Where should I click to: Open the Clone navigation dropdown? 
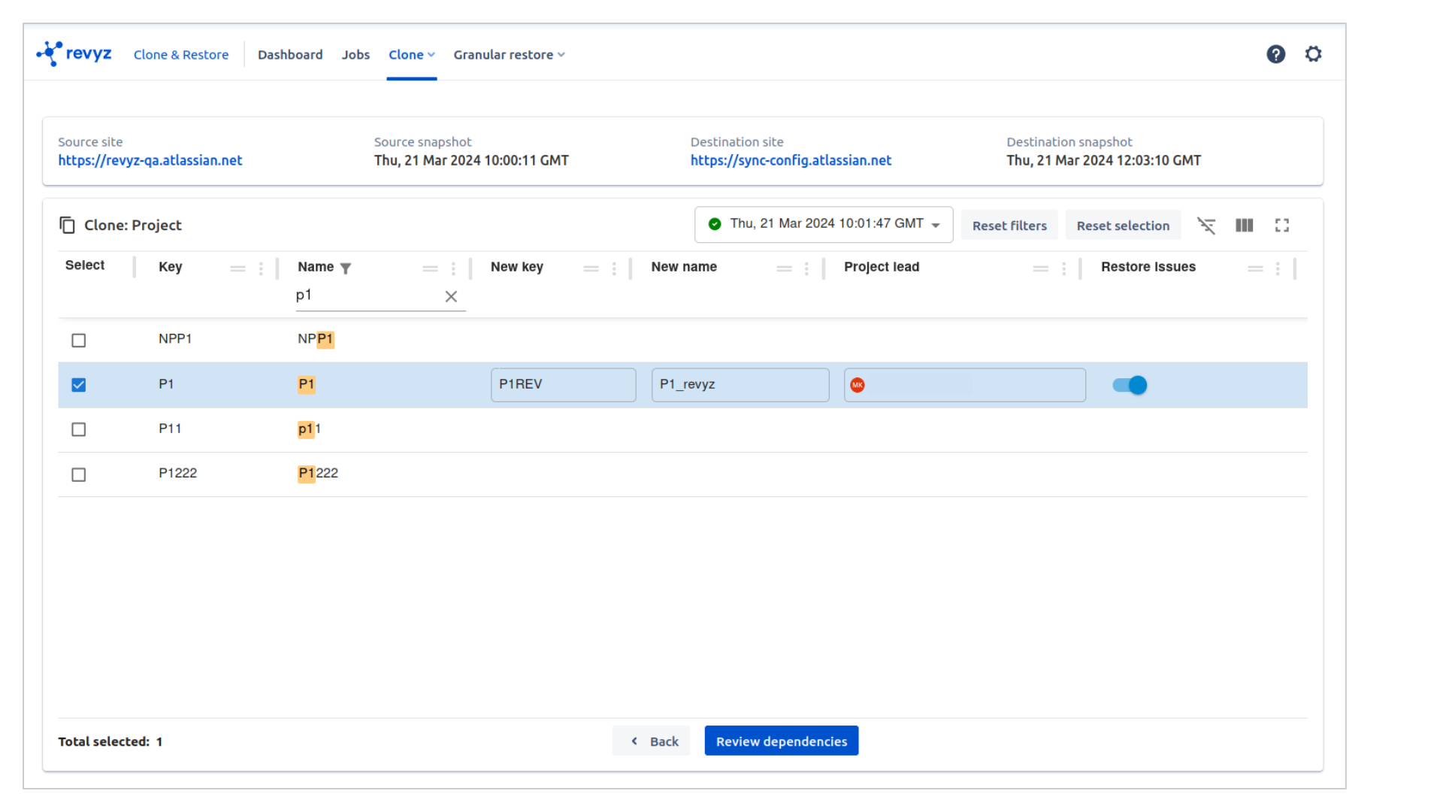pos(411,55)
